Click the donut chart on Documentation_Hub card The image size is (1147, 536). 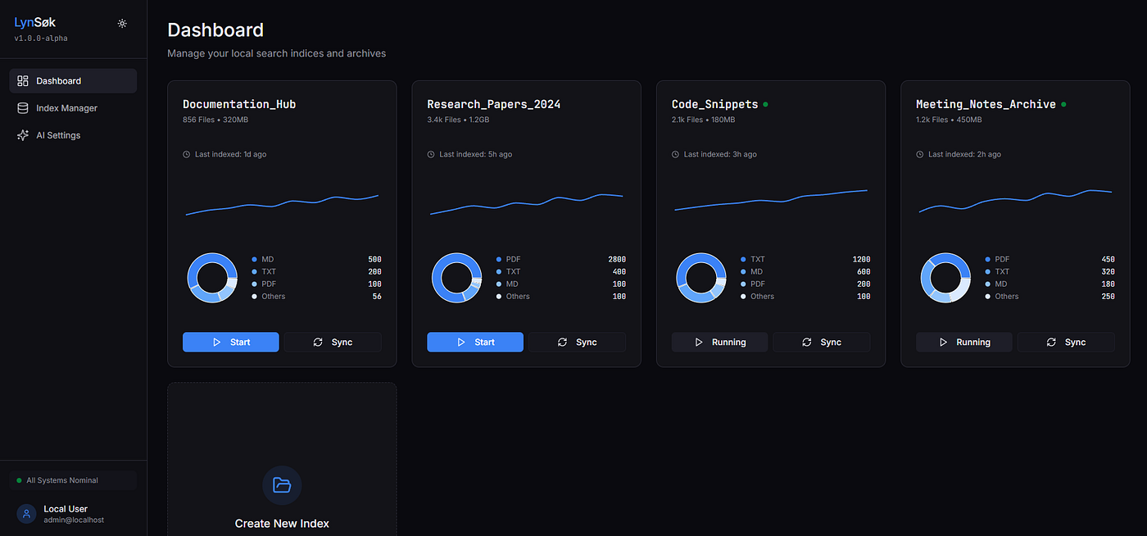coord(212,278)
